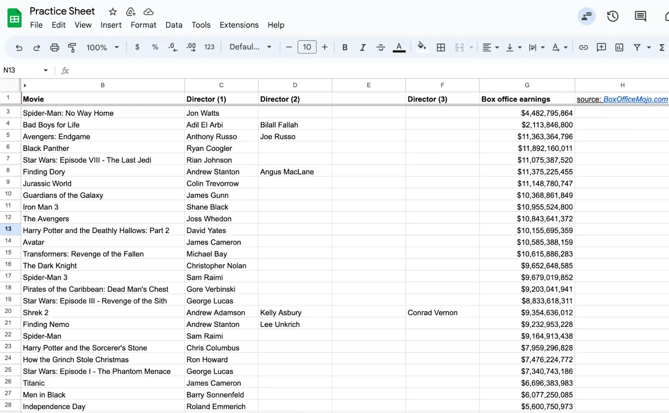This screenshot has width=669, height=413.
Task: Open the Insert menu
Action: (111, 25)
